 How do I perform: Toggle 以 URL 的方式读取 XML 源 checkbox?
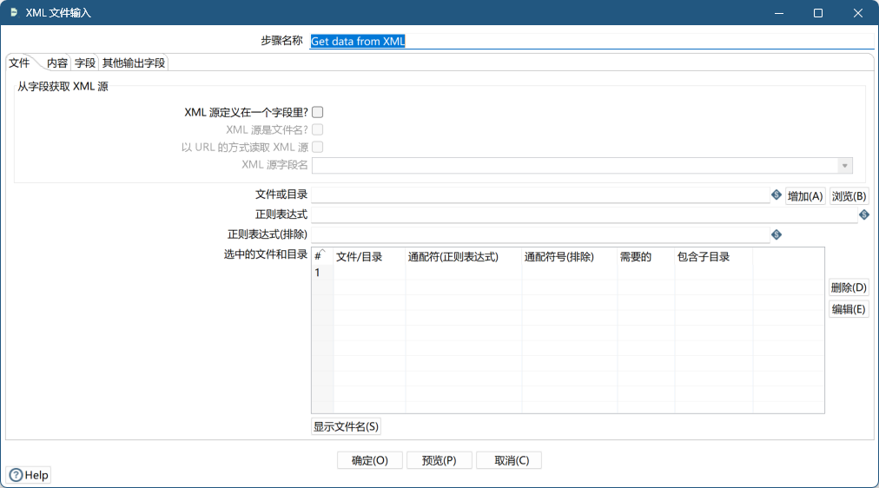pos(317,147)
